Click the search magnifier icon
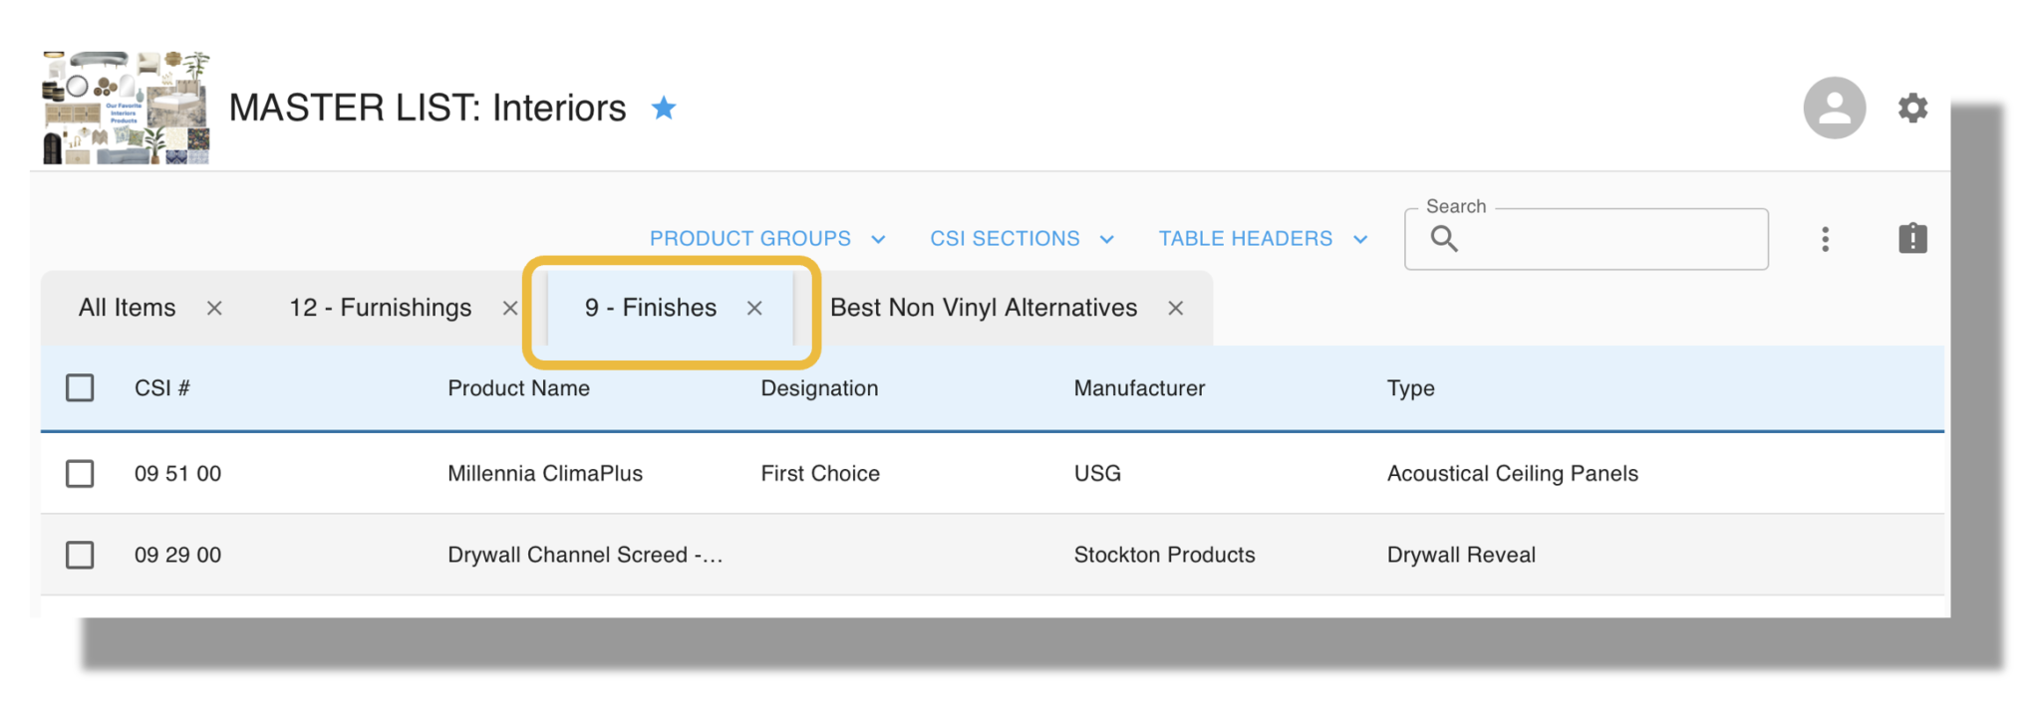Image resolution: width=2041 pixels, height=714 pixels. click(x=1444, y=238)
